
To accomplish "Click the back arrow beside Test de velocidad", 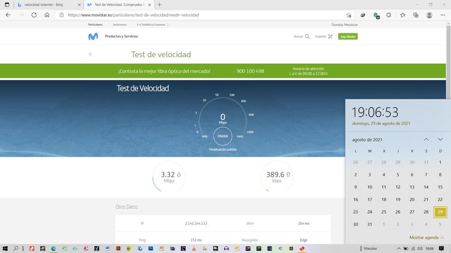I will click(90, 54).
